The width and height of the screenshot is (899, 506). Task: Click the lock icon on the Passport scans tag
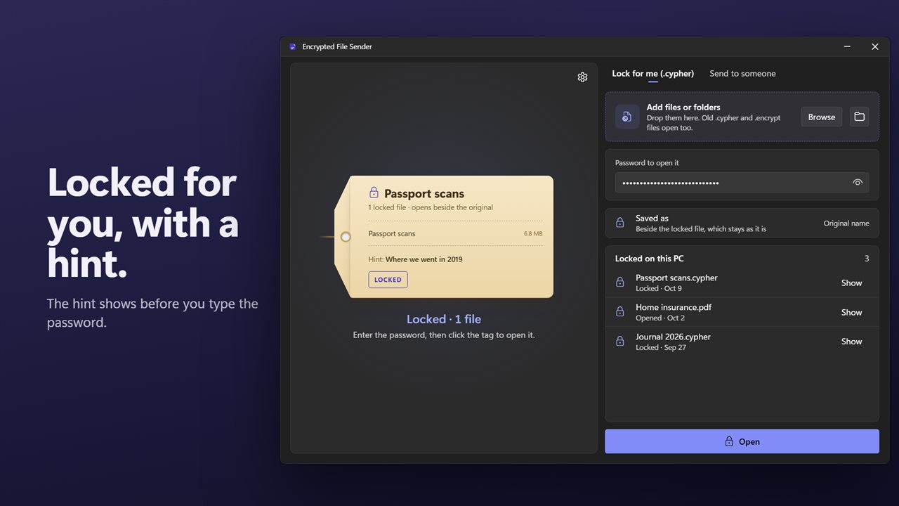[x=374, y=193]
